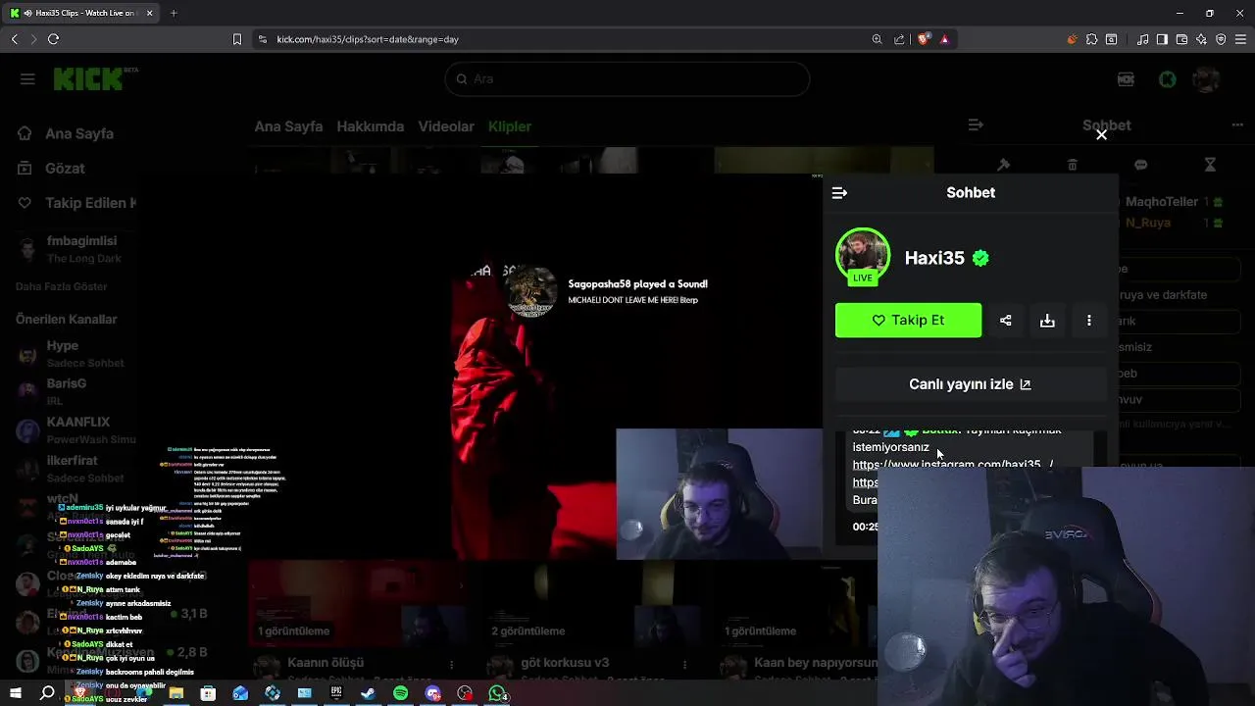The image size is (1255, 706).
Task: Switch to the Videolar channel tab
Action: click(x=446, y=126)
